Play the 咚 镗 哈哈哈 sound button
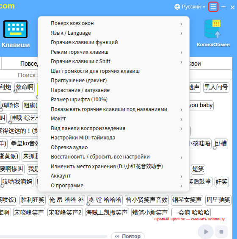This screenshot has height=239, width=237. click(105, 200)
